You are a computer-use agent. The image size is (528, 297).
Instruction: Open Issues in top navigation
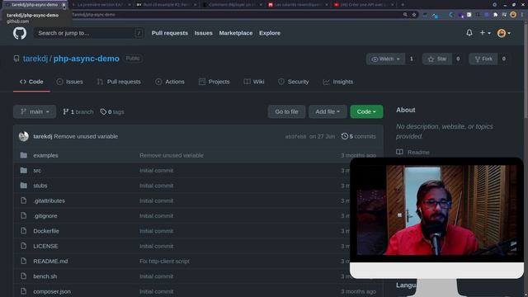coord(204,33)
